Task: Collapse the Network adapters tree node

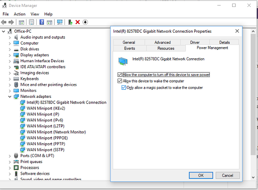Action: point(10,97)
